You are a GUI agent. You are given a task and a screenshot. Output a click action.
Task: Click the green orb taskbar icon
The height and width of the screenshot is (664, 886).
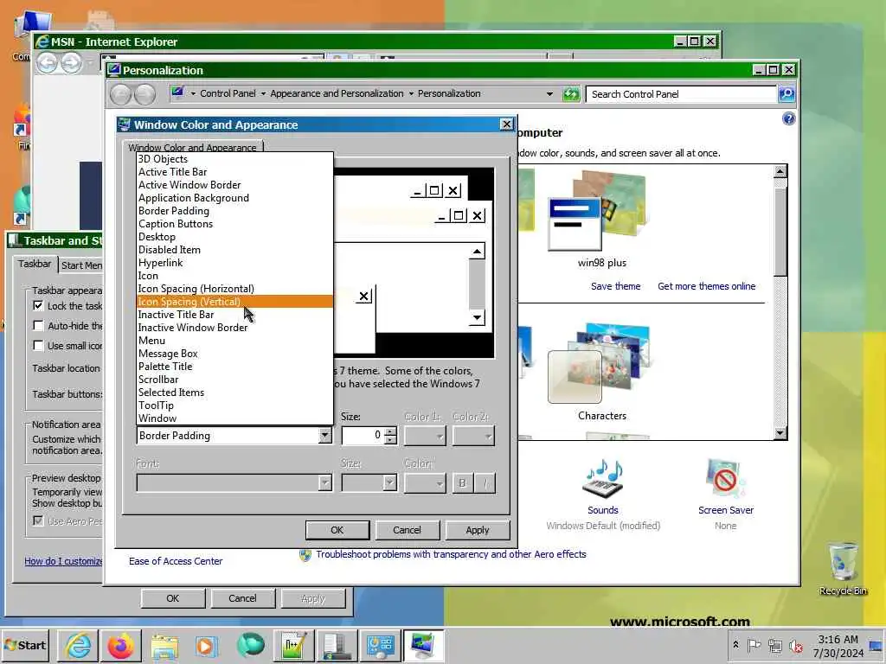pyautogui.click(x=250, y=645)
